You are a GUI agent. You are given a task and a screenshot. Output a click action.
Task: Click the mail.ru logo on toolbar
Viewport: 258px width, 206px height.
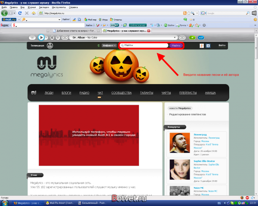click(x=9, y=20)
